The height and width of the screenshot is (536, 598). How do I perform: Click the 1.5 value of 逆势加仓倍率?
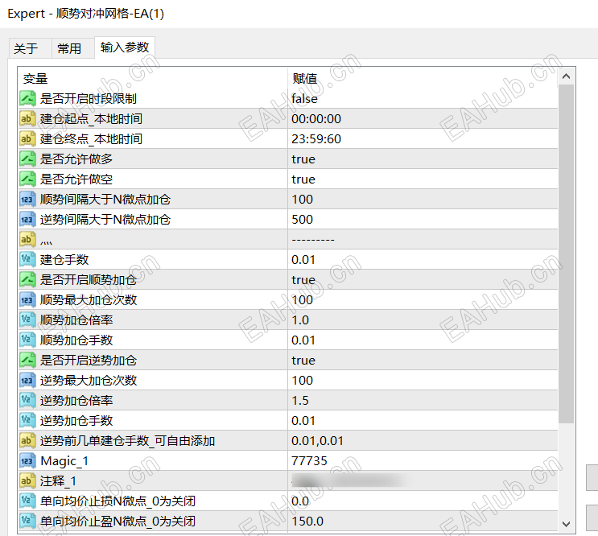(300, 401)
